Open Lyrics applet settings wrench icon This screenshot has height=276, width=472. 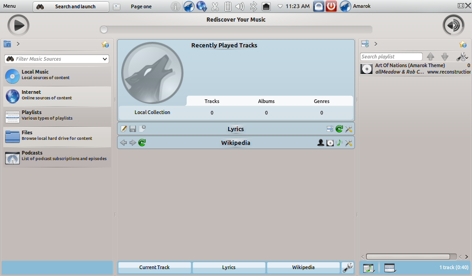(x=348, y=130)
